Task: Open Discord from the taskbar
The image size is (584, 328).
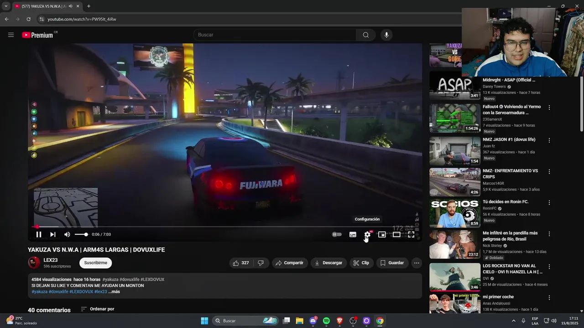Action: 313,321
